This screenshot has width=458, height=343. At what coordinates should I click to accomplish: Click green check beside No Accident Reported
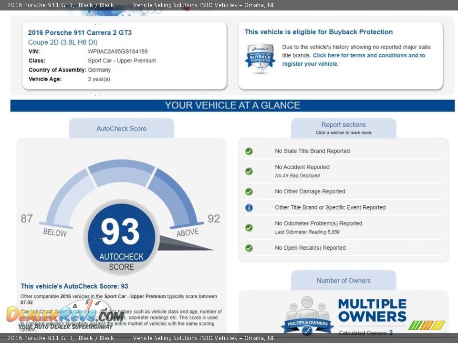coord(249,171)
